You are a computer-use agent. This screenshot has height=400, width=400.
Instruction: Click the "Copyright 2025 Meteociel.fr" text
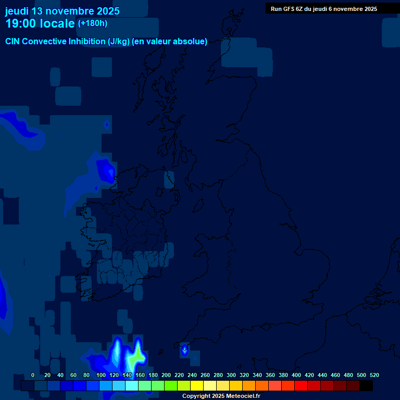click(221, 396)
